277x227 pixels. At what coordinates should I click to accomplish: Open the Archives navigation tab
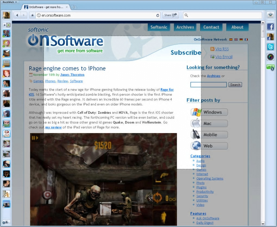point(185,27)
